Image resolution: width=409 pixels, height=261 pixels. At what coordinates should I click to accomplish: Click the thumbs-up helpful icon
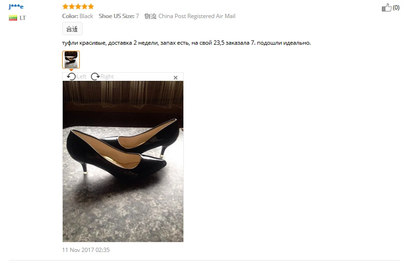point(386,7)
